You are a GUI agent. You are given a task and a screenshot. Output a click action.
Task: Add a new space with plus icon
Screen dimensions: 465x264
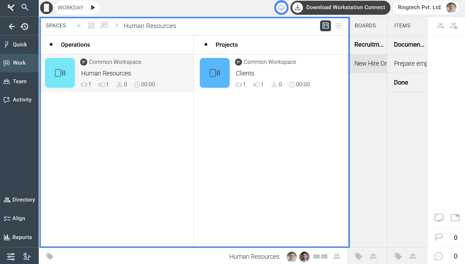pyautogui.click(x=79, y=26)
